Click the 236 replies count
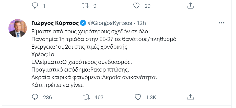Image resolution: width=236 pixels, height=108 pixels. 48,98
